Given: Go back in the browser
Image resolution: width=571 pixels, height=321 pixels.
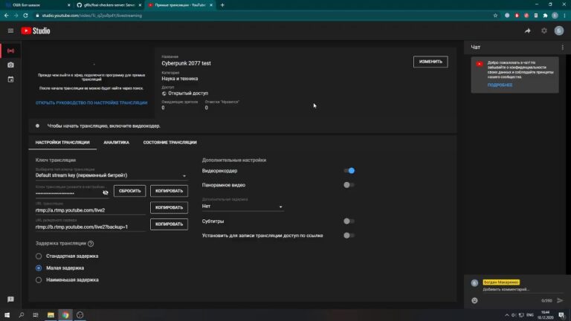Looking at the screenshot, I should (x=6, y=16).
